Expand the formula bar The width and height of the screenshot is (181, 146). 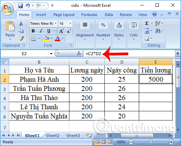pyautogui.click(x=178, y=53)
